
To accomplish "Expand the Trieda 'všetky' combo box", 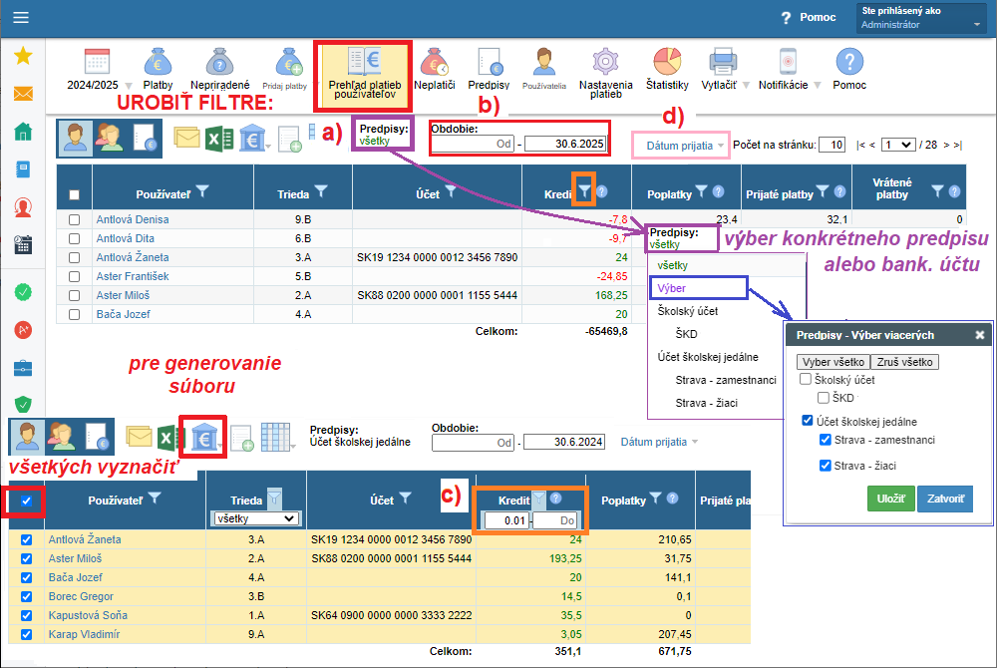I will [257, 518].
